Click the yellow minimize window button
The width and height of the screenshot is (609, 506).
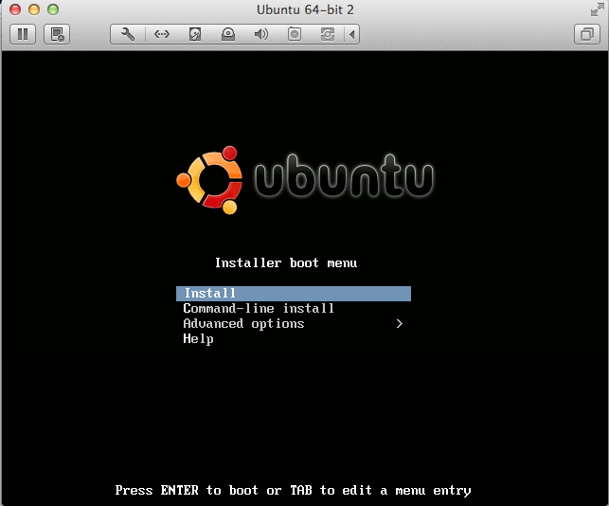coord(34,9)
